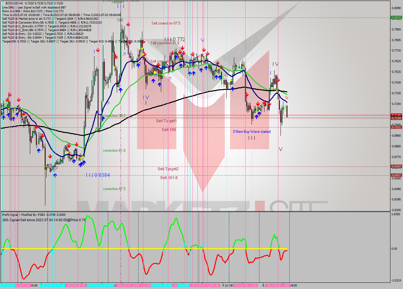Select 'Sell %20 @ Market price' row
Screen dimensions: 403x289
pos(50,19)
